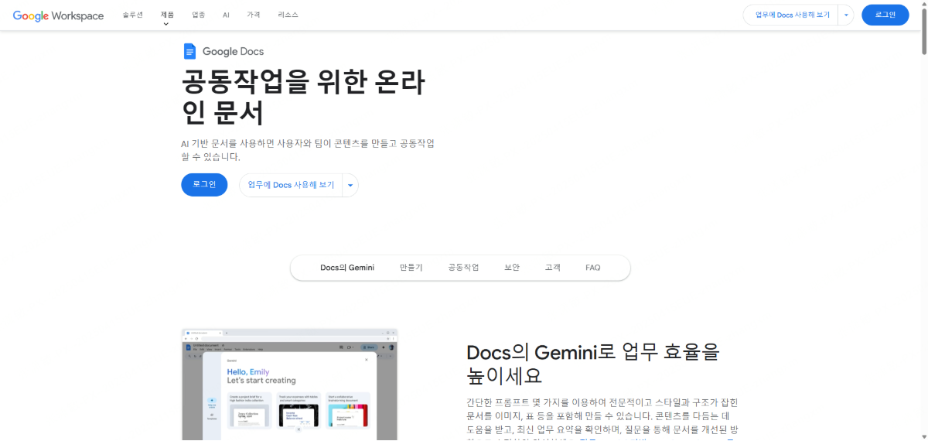928x441 pixels.
Task: Open the 리소스 menu
Action: [x=288, y=15]
